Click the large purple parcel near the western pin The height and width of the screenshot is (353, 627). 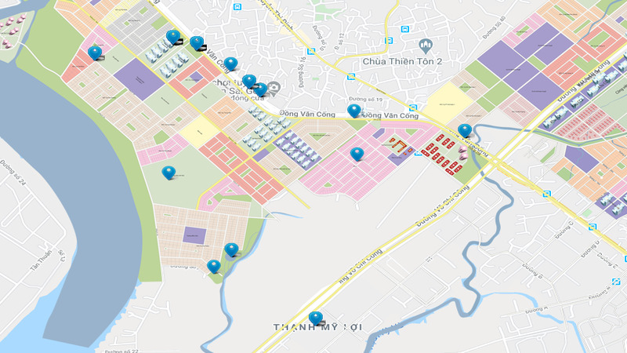[140, 79]
